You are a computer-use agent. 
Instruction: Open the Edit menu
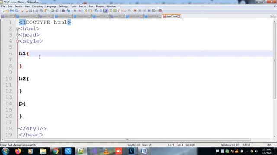pyautogui.click(x=10, y=6)
